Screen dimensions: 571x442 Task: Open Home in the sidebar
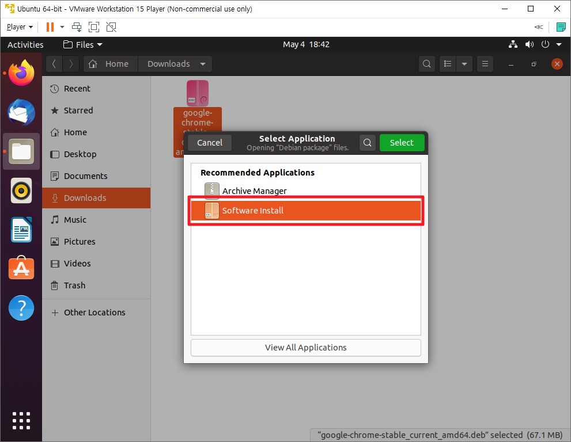click(96, 132)
